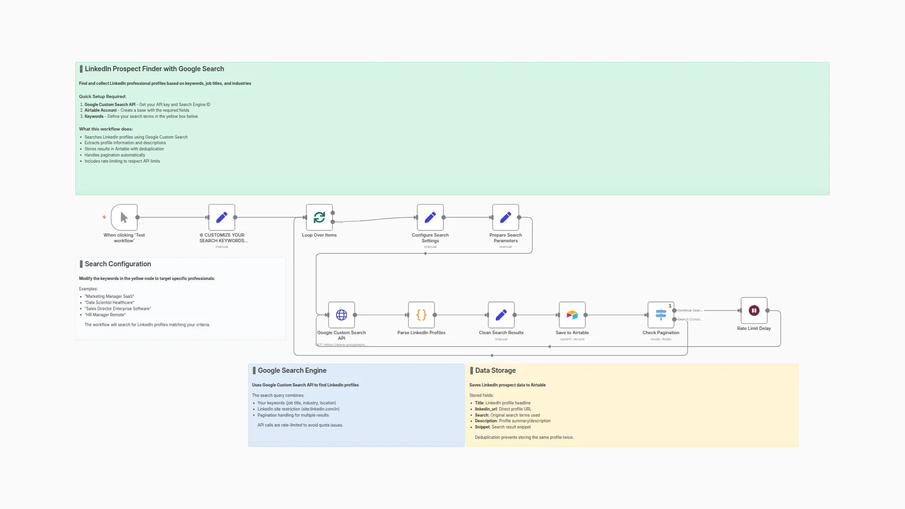The height and width of the screenshot is (509, 905).
Task: Open the Google Custom Search API node
Action: (341, 315)
